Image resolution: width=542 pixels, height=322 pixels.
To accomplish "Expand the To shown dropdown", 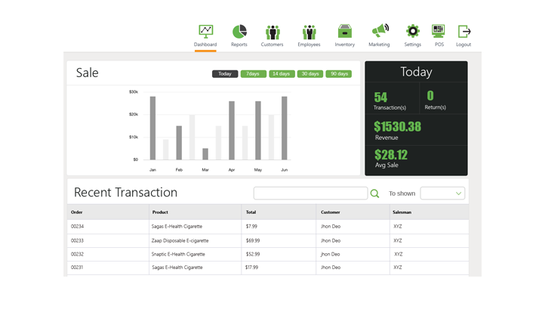I will pos(442,194).
